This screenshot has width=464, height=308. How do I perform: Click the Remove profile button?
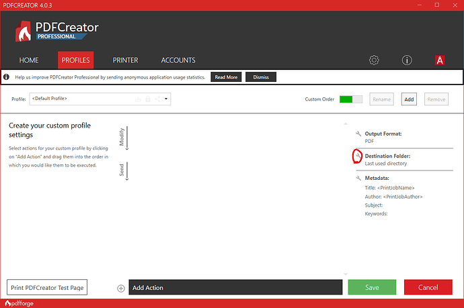(436, 99)
